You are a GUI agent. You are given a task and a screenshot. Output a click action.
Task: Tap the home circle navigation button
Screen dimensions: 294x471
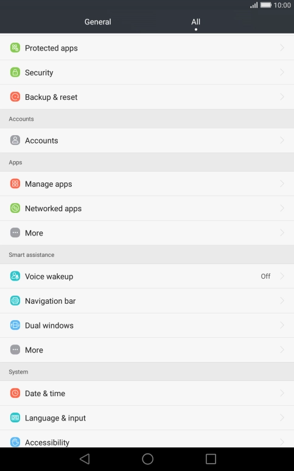[x=147, y=459]
